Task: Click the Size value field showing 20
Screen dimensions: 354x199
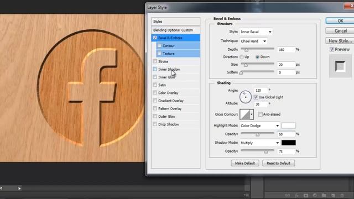Action: click(x=286, y=65)
